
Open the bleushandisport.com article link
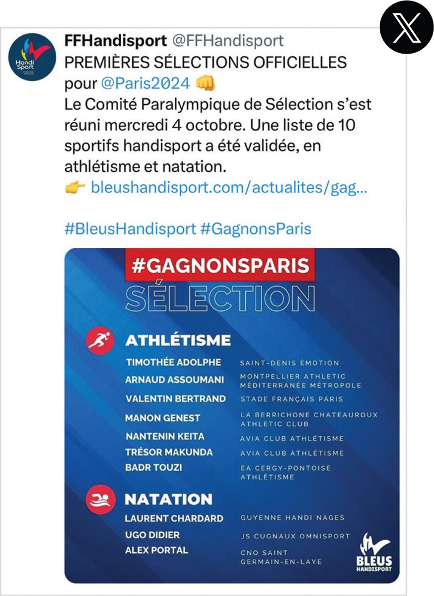coord(229,188)
